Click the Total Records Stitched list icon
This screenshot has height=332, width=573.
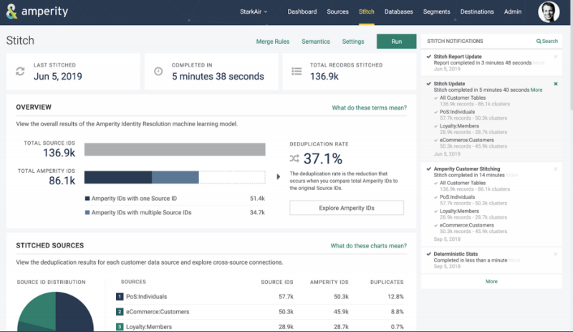coord(297,72)
